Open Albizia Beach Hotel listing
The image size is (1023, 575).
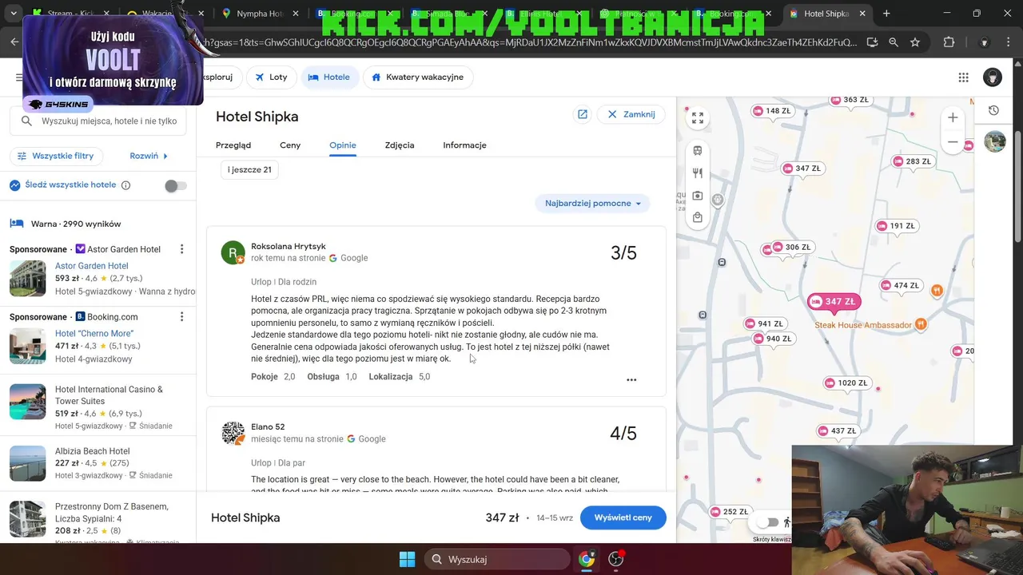point(92,451)
